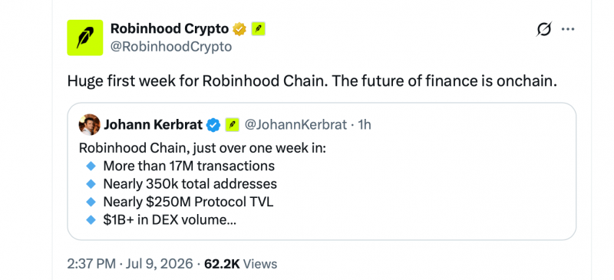Click Robinhood affiliate badge beside gold checkmark
This screenshot has height=280, width=614.
click(259, 28)
